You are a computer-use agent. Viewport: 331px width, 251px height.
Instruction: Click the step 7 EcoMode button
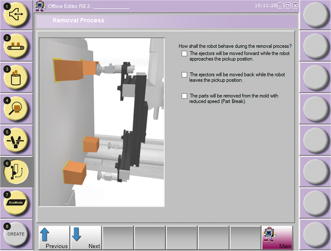pyautogui.click(x=16, y=203)
